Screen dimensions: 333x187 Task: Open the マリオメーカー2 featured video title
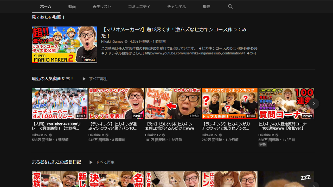[174, 32]
